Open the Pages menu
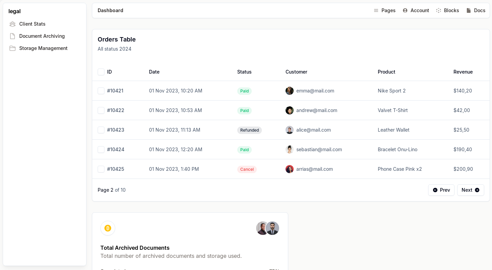The width and height of the screenshot is (492, 270). tap(385, 10)
